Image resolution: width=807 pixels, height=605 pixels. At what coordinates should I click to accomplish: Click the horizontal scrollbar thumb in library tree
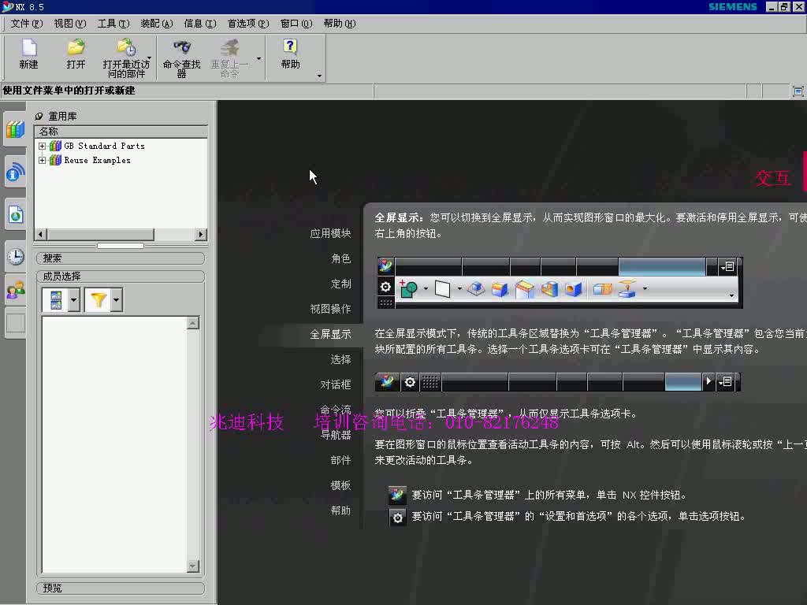click(100, 235)
